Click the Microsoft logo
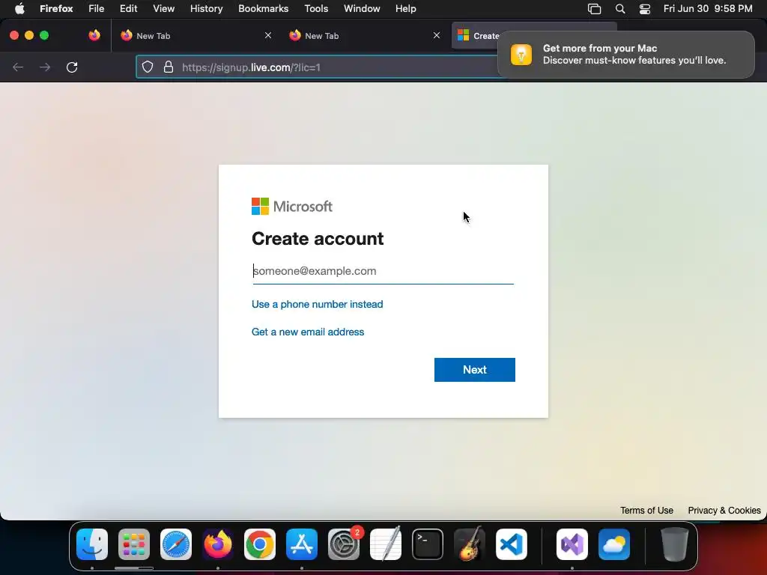The height and width of the screenshot is (575, 767). 292,207
